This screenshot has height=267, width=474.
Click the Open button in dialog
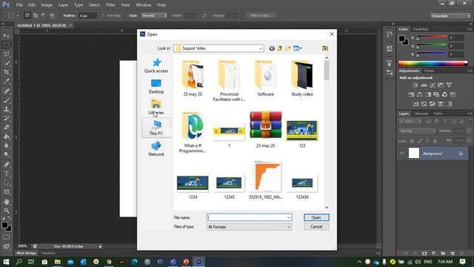coord(316,217)
